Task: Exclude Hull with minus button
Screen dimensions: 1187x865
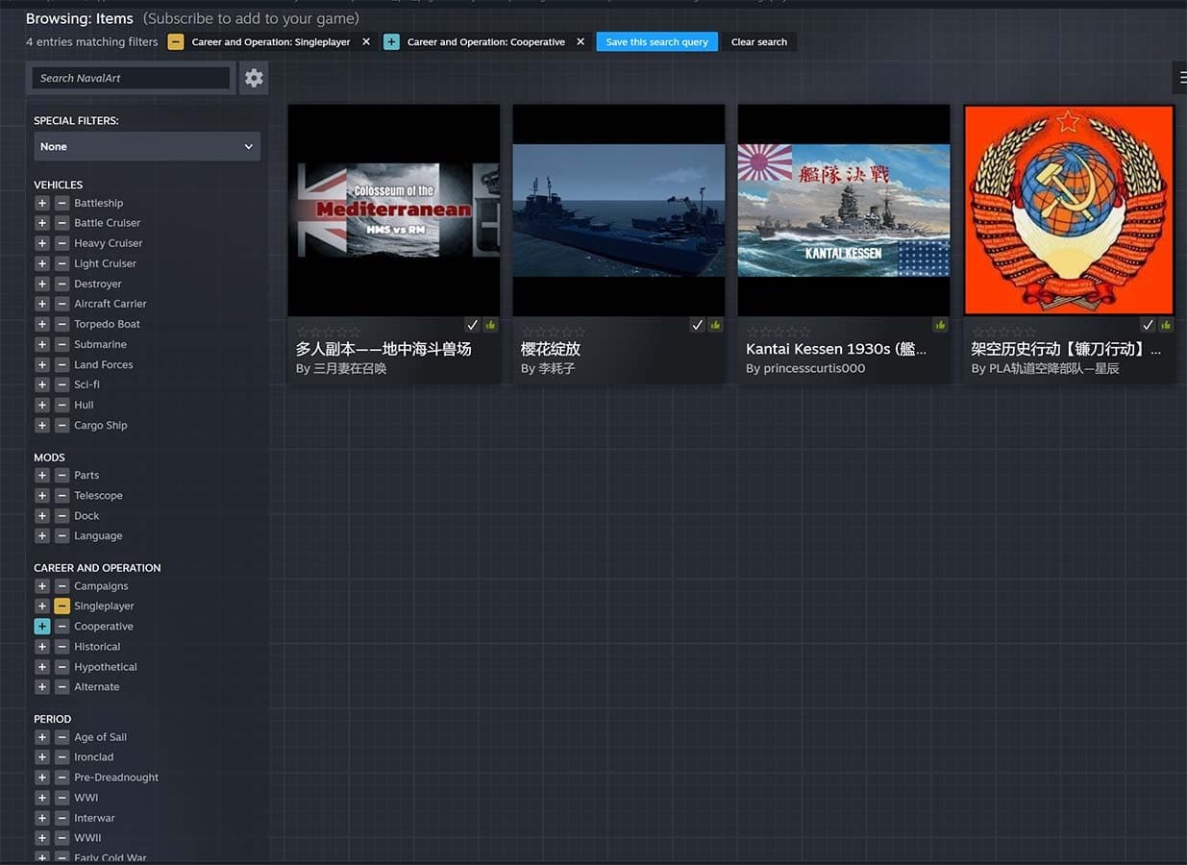Action: coord(62,405)
